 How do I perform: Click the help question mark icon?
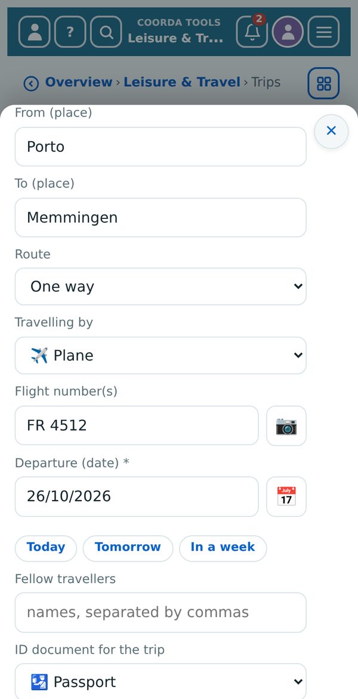[70, 32]
